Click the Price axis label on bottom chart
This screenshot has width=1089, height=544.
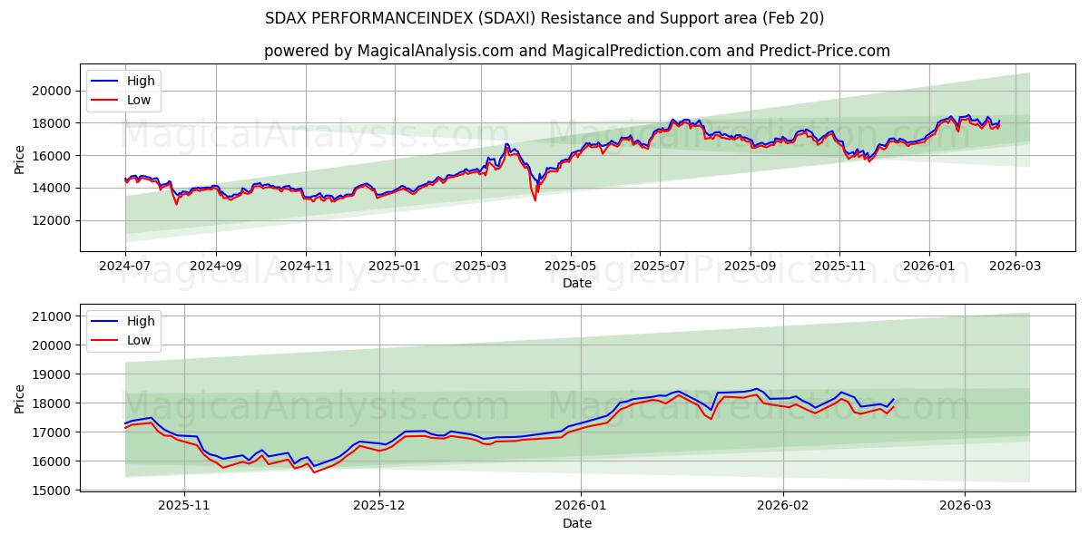[20, 397]
